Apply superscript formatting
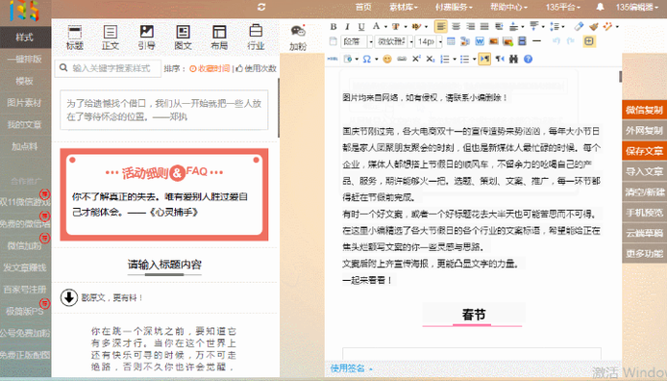 (416, 60)
